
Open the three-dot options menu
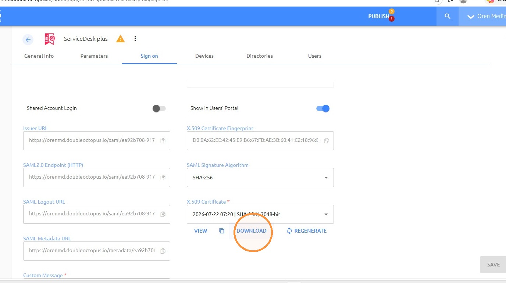pos(135,39)
